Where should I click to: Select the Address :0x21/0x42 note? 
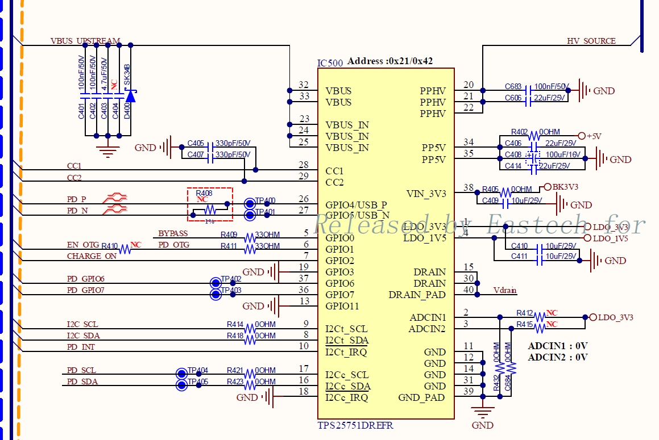click(389, 61)
